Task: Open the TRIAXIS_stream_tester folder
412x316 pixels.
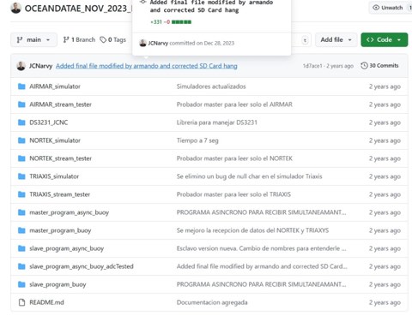Action: point(59,194)
